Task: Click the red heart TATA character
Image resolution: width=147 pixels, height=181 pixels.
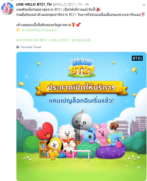Action: click(x=45, y=131)
